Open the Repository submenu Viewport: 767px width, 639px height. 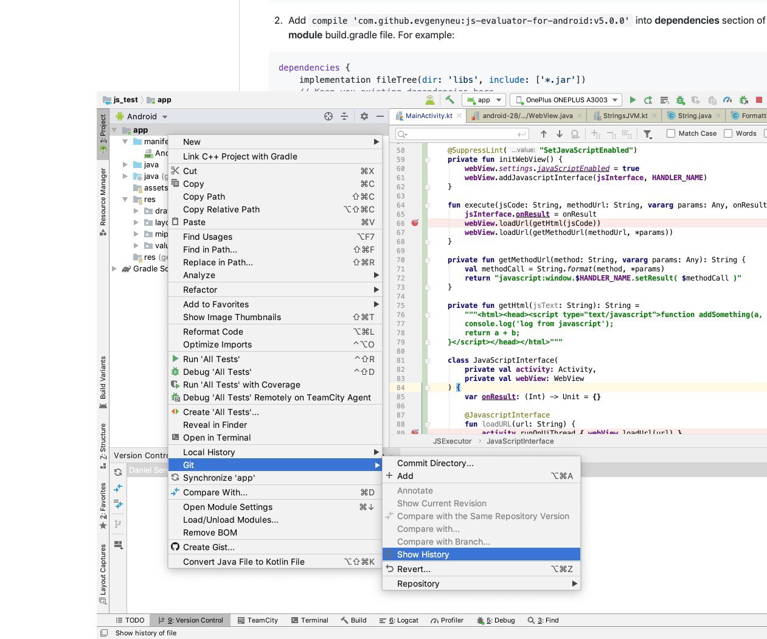[x=481, y=584]
